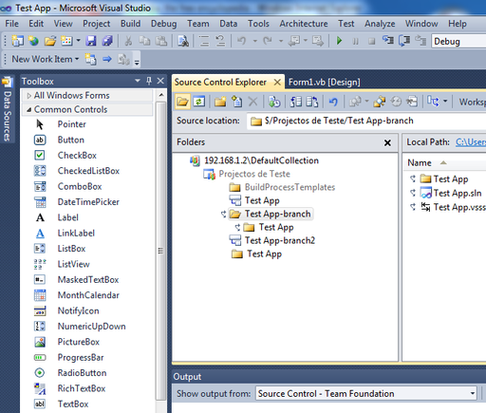486x413 pixels.
Task: Click the Cut scissors icon
Action: [x=128, y=41]
